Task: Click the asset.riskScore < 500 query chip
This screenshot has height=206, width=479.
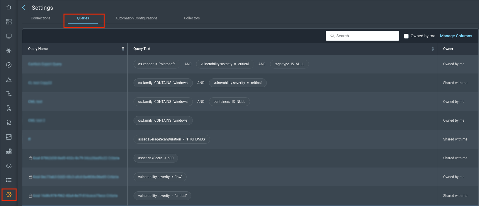Action: point(156,158)
